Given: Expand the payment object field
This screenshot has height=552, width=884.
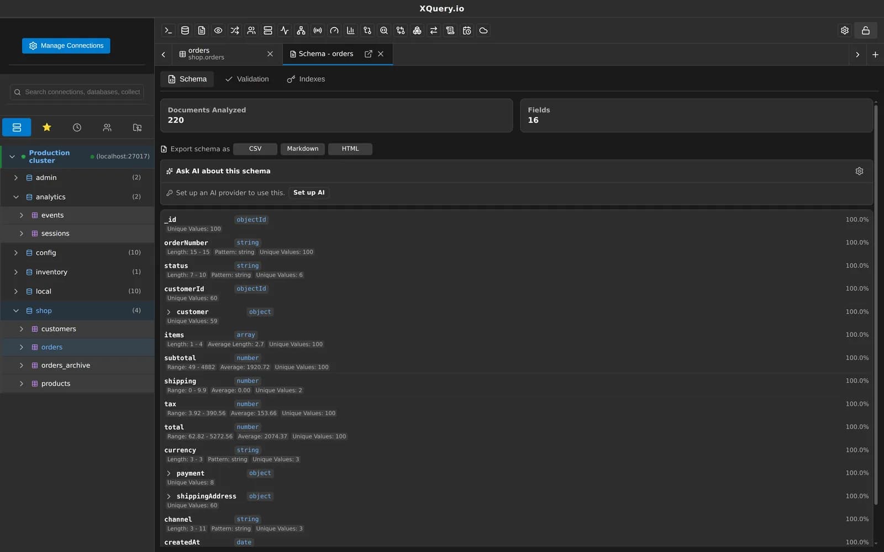Looking at the screenshot, I should 169,474.
